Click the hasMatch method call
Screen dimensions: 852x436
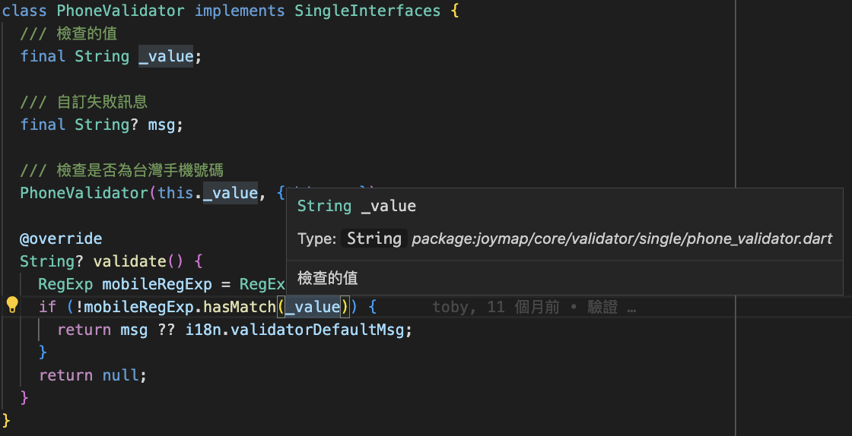(x=240, y=307)
